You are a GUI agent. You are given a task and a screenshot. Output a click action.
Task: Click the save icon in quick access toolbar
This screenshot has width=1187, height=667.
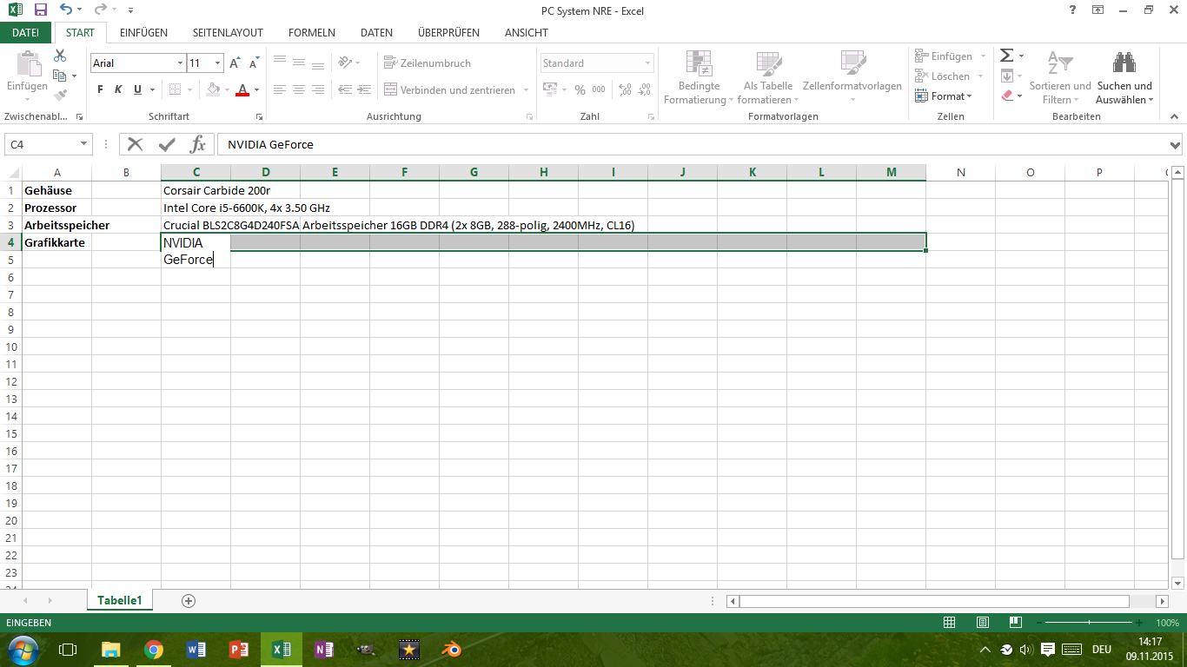click(40, 10)
